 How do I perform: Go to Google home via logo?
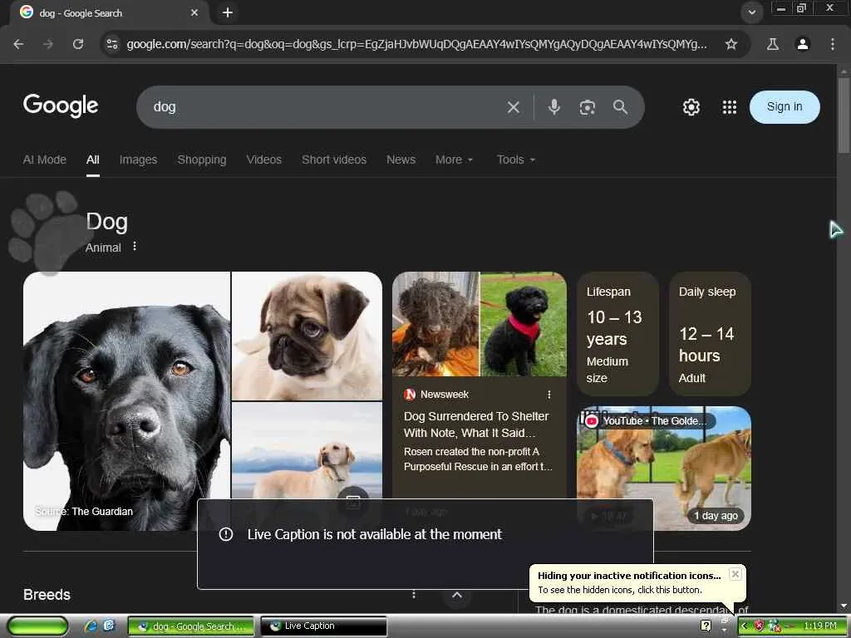point(61,106)
